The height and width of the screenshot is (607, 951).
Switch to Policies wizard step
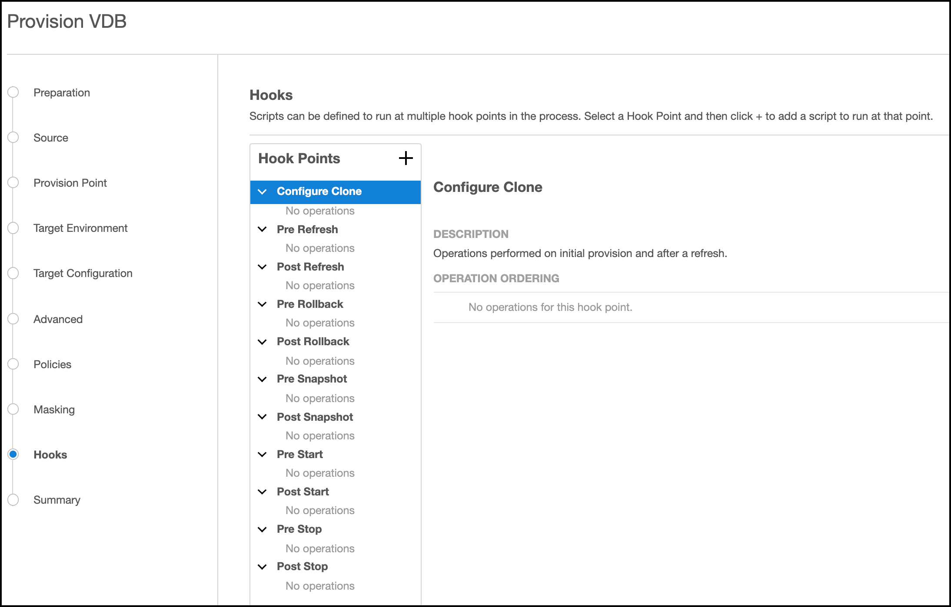pyautogui.click(x=52, y=364)
